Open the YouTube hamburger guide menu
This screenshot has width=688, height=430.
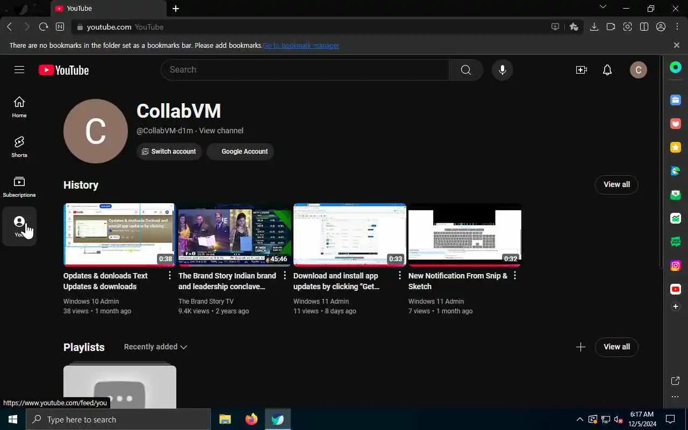19,70
